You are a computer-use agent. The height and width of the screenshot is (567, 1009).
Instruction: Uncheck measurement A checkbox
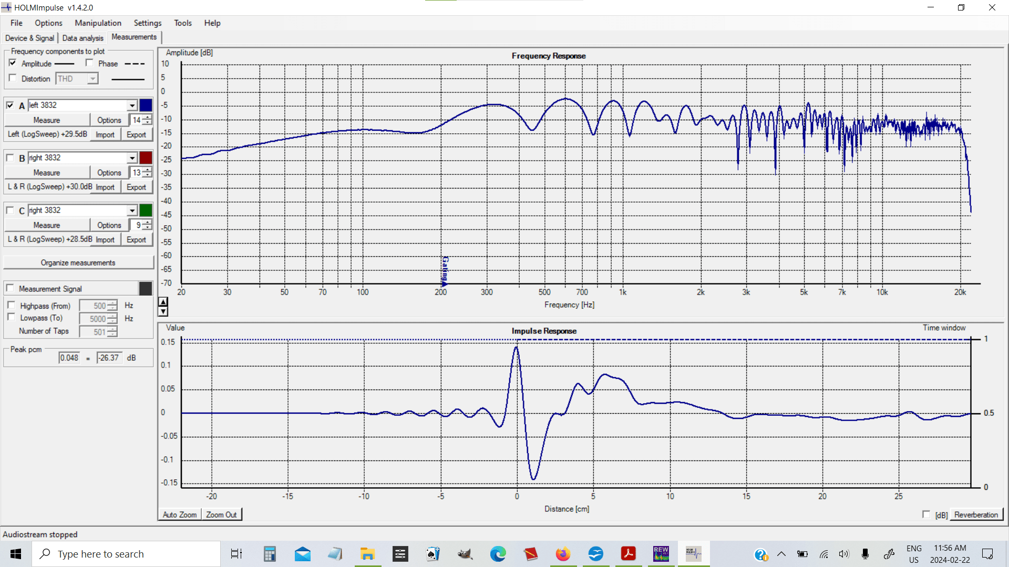[x=10, y=105]
